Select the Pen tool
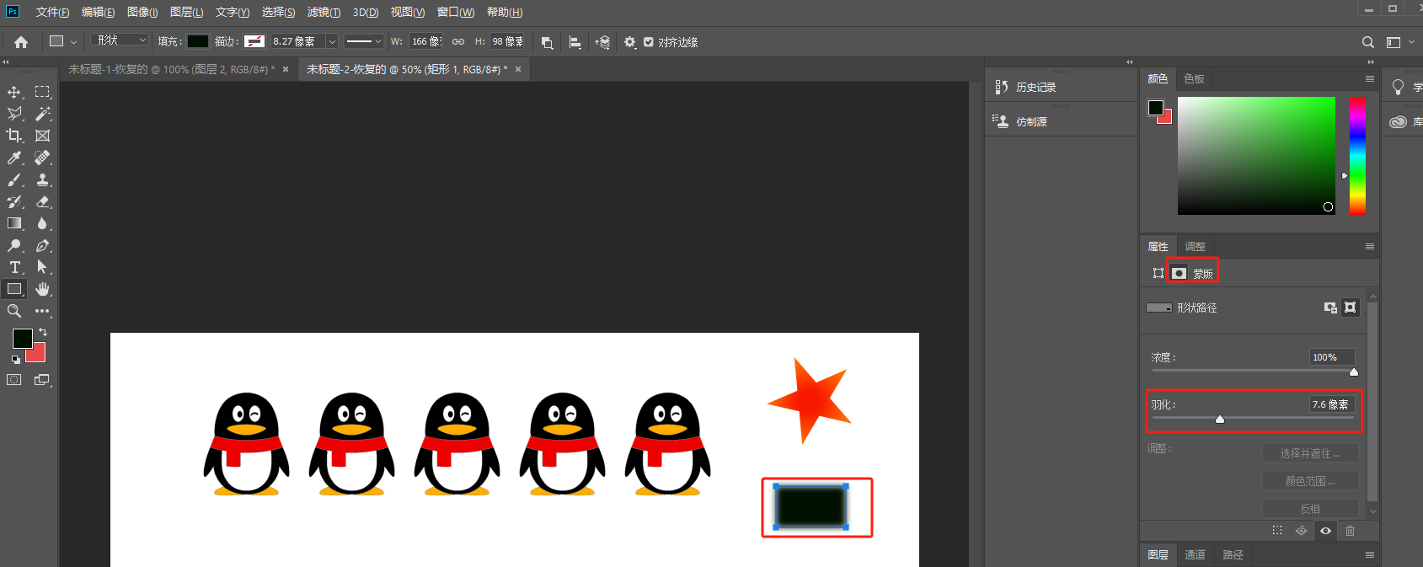This screenshot has height=567, width=1423. pyautogui.click(x=42, y=245)
